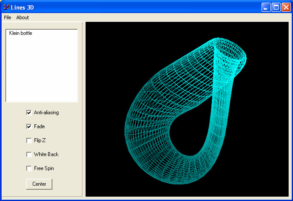Viewport: 293px width, 201px height.
Task: Enable the Flip Z checkbox
Action: [x=29, y=140]
